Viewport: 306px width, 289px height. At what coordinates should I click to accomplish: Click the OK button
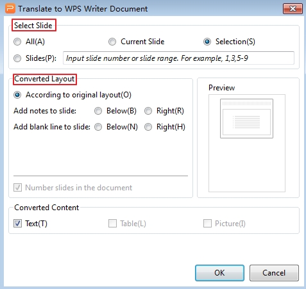tap(219, 273)
